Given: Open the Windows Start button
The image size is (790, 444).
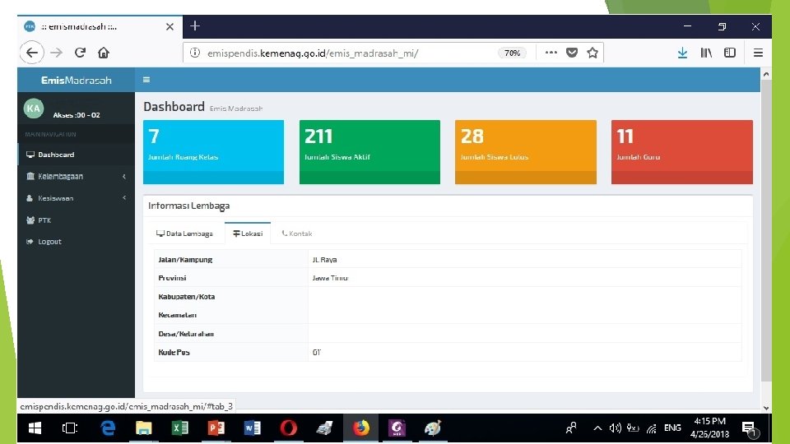Looking at the screenshot, I should (x=35, y=428).
